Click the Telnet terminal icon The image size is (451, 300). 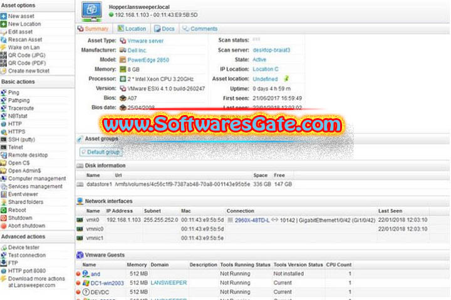point(4,147)
